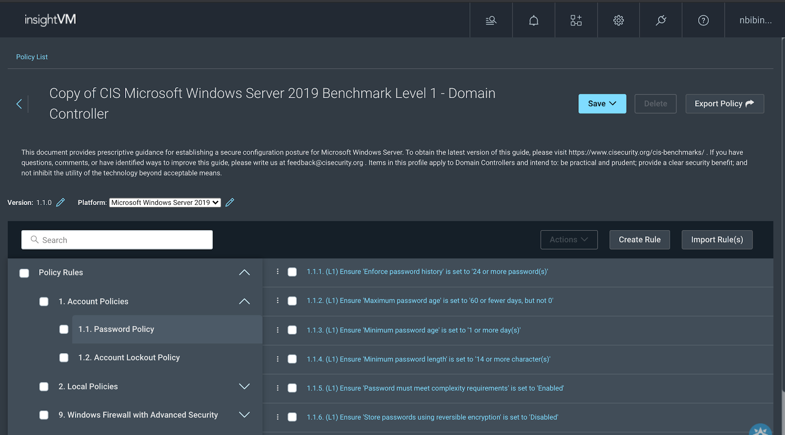Open the settings gear icon

(618, 20)
